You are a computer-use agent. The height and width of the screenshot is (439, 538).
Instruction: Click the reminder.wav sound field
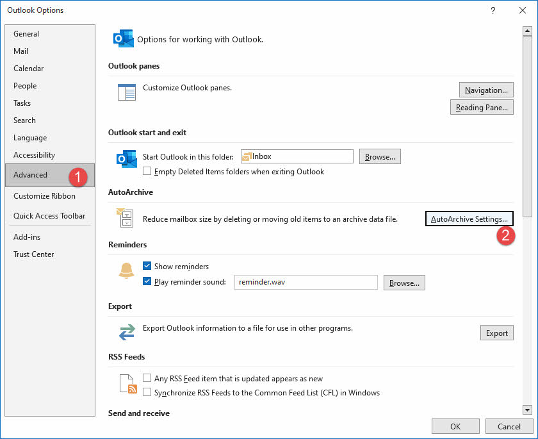click(306, 282)
